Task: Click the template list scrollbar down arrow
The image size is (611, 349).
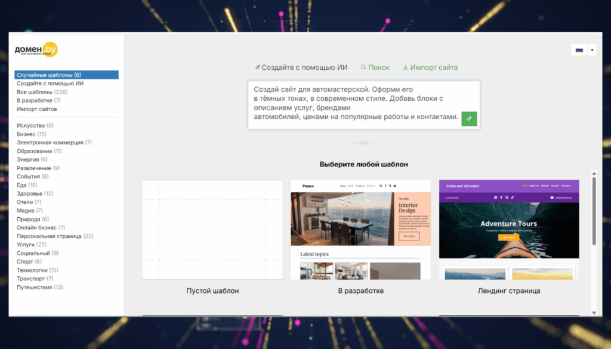Action: pyautogui.click(x=594, y=312)
